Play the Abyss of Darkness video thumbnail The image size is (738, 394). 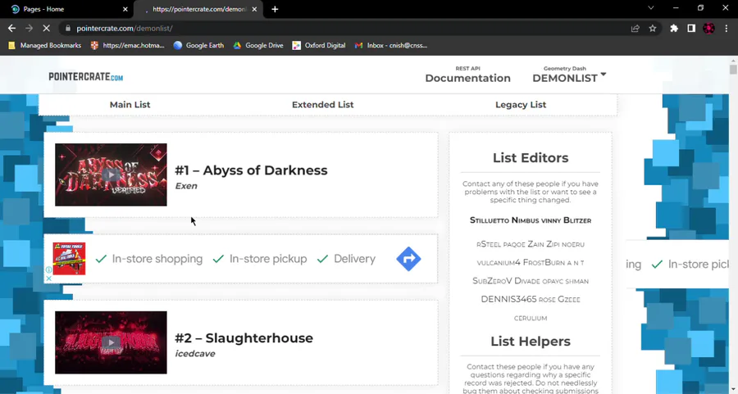coord(111,175)
